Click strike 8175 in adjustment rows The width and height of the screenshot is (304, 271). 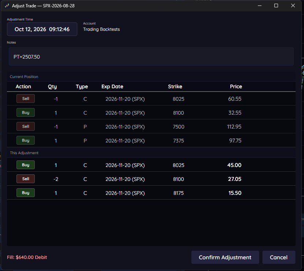point(178,193)
